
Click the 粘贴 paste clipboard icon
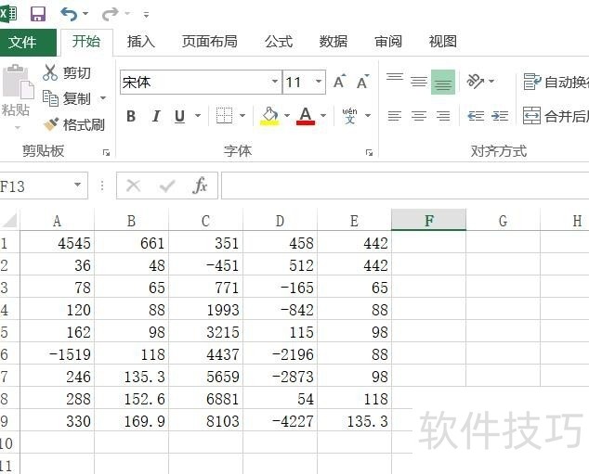[x=18, y=82]
